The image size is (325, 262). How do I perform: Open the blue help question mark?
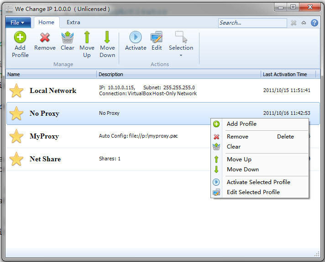(x=314, y=23)
